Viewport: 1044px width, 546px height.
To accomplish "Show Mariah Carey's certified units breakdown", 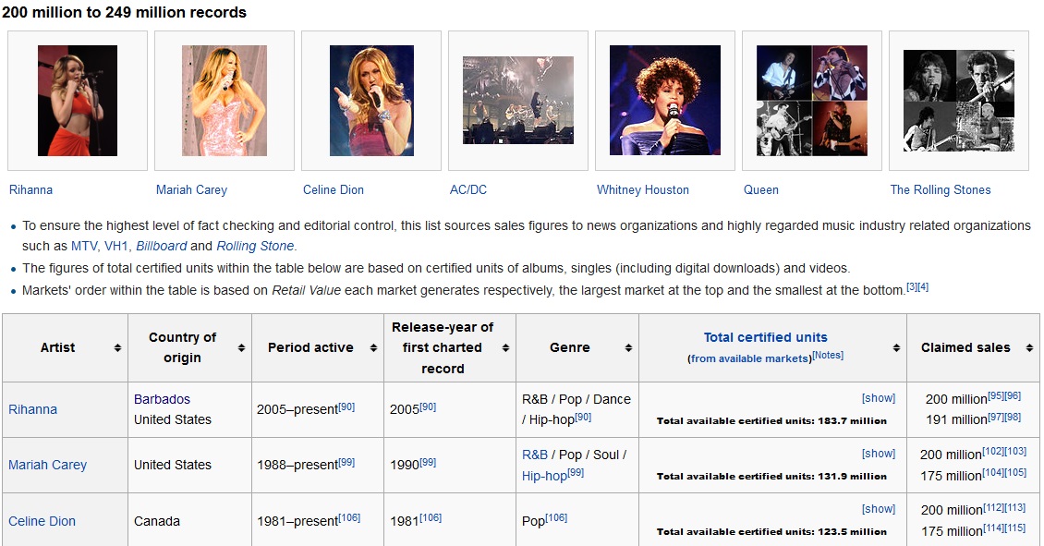I will pyautogui.click(x=878, y=454).
